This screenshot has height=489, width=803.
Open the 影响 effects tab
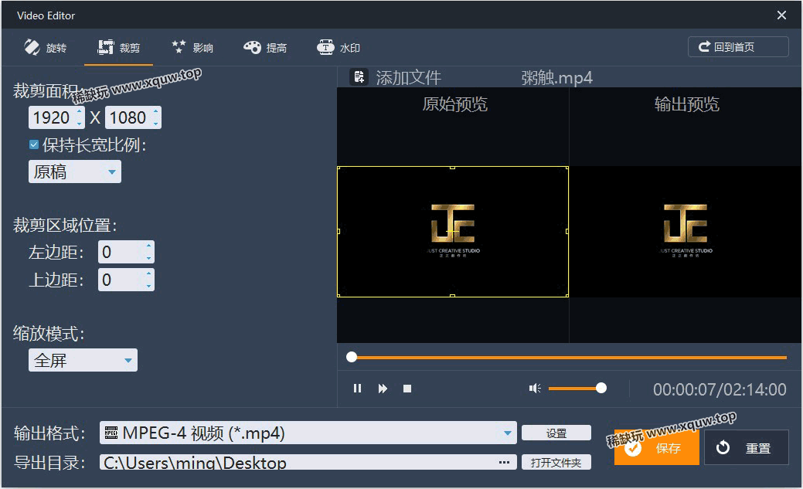(192, 48)
